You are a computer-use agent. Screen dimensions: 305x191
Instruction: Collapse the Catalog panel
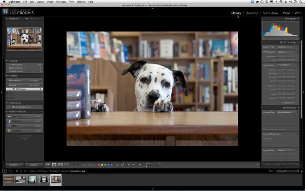tap(7, 61)
